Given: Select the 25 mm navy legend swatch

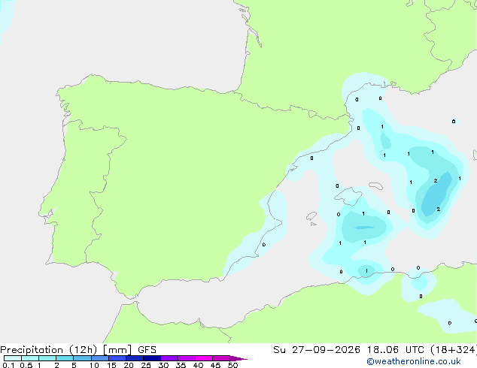Looking at the screenshot, I should [152, 358].
